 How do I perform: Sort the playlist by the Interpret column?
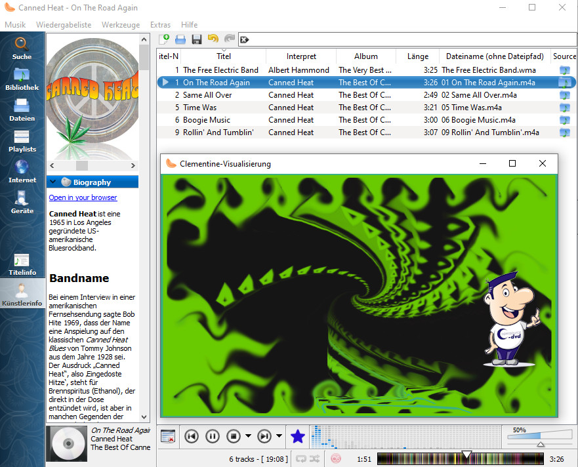pyautogui.click(x=301, y=56)
